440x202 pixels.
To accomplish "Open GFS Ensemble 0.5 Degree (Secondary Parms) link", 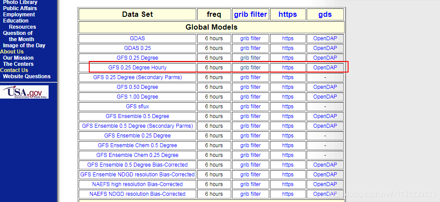I will [x=137, y=126].
